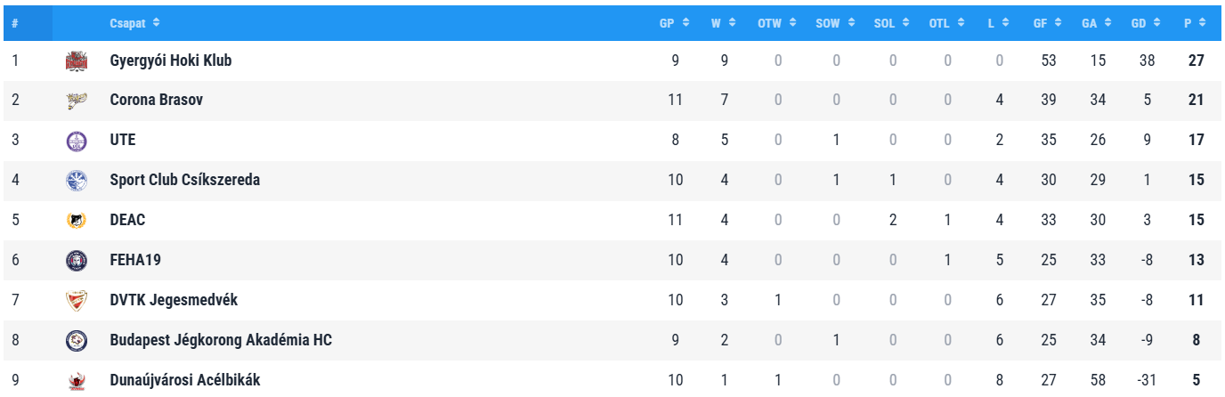Click the Budapest Jégkorong Akadémia HC logo
Viewport: 1225px width, 397px height.
77,340
